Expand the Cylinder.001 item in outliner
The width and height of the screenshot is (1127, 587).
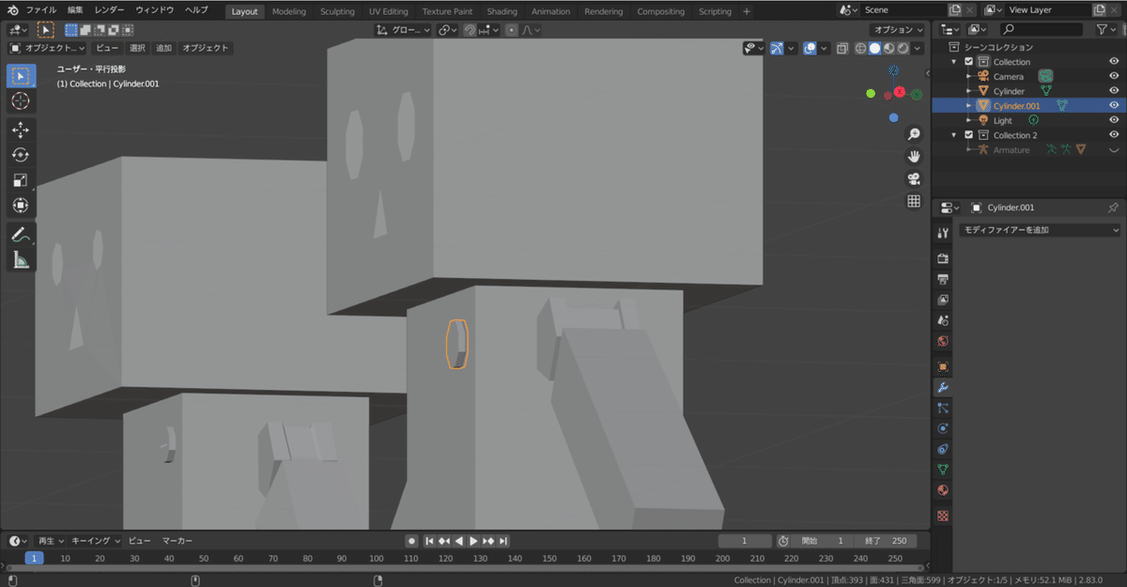coord(967,106)
